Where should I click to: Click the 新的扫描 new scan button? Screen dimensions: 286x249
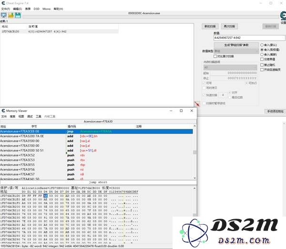210,26
